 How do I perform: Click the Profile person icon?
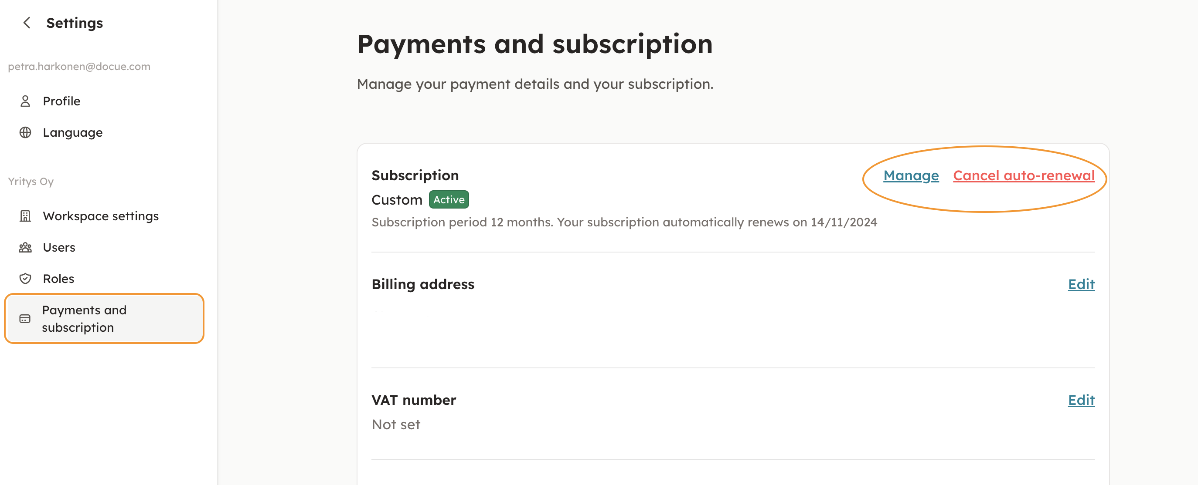[x=25, y=101]
